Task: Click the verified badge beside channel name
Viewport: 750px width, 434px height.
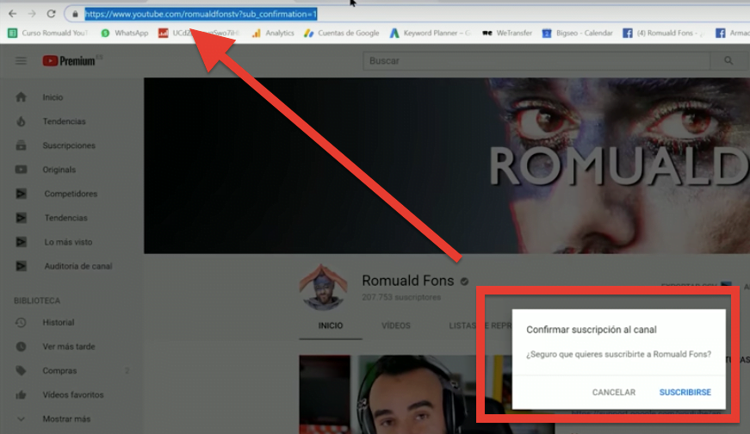Action: 464,282
